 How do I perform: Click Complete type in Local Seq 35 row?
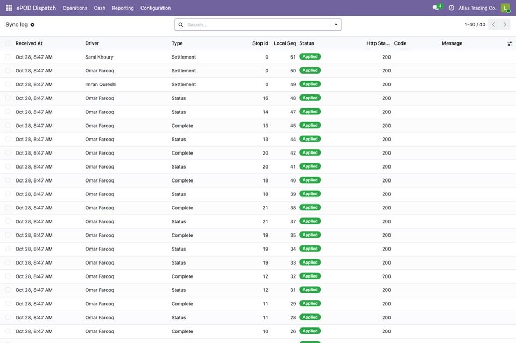pos(182,235)
